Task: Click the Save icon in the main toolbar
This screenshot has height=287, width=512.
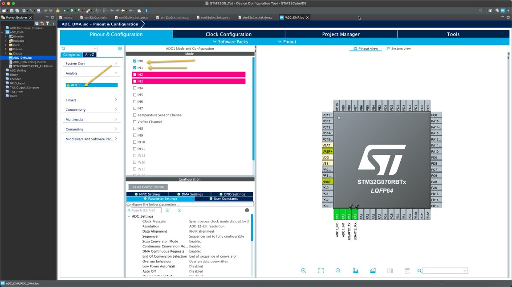Action: click(11, 10)
